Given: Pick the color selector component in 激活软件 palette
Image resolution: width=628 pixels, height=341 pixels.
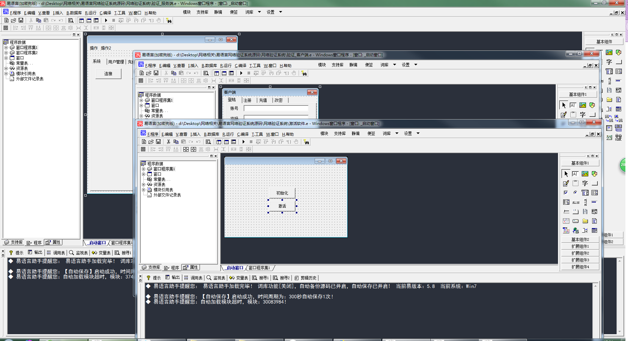Looking at the screenshot, I should 566,230.
